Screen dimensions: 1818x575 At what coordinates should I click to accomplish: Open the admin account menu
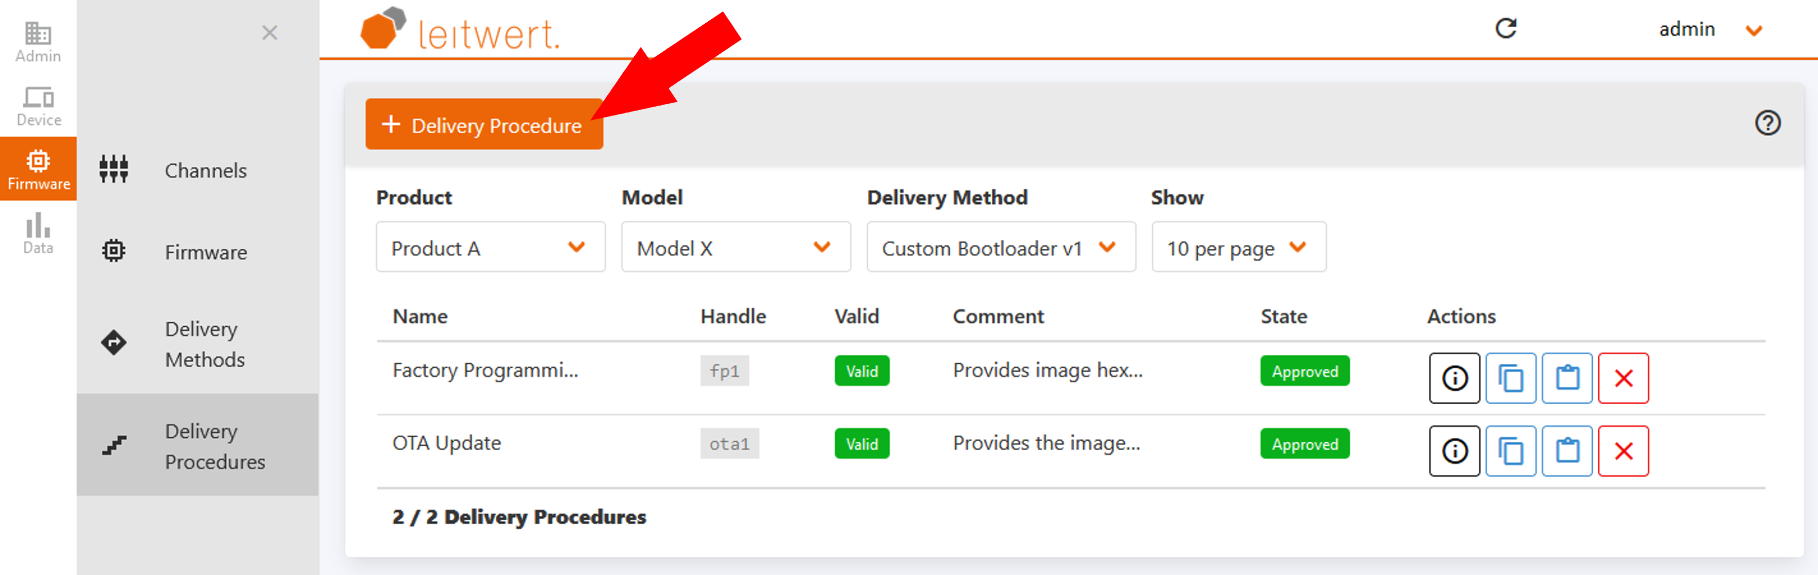1708,30
